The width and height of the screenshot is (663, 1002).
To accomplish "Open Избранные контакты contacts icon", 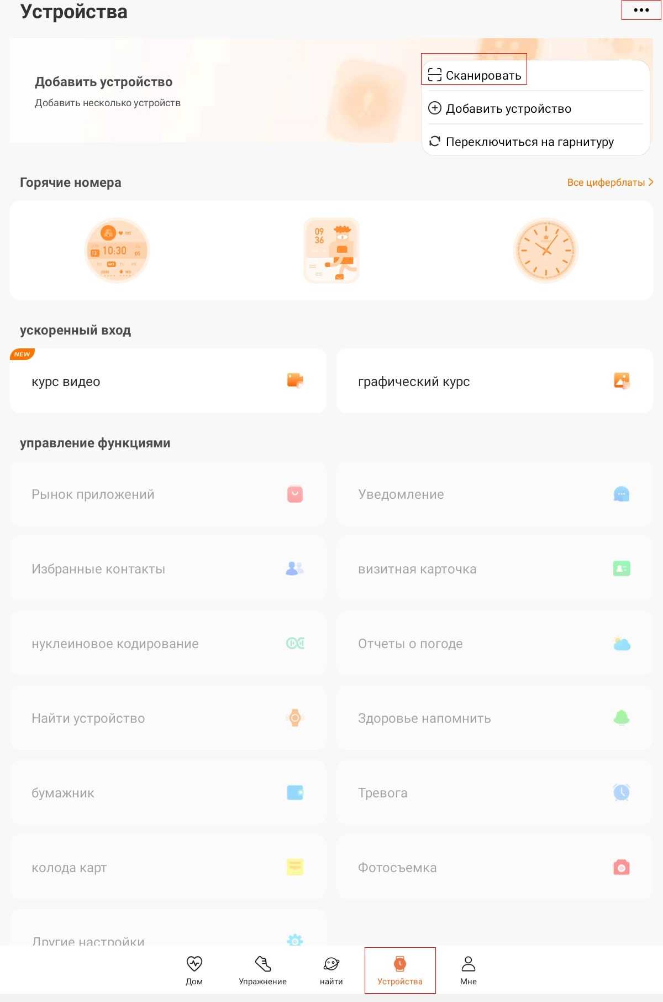I will pyautogui.click(x=295, y=568).
